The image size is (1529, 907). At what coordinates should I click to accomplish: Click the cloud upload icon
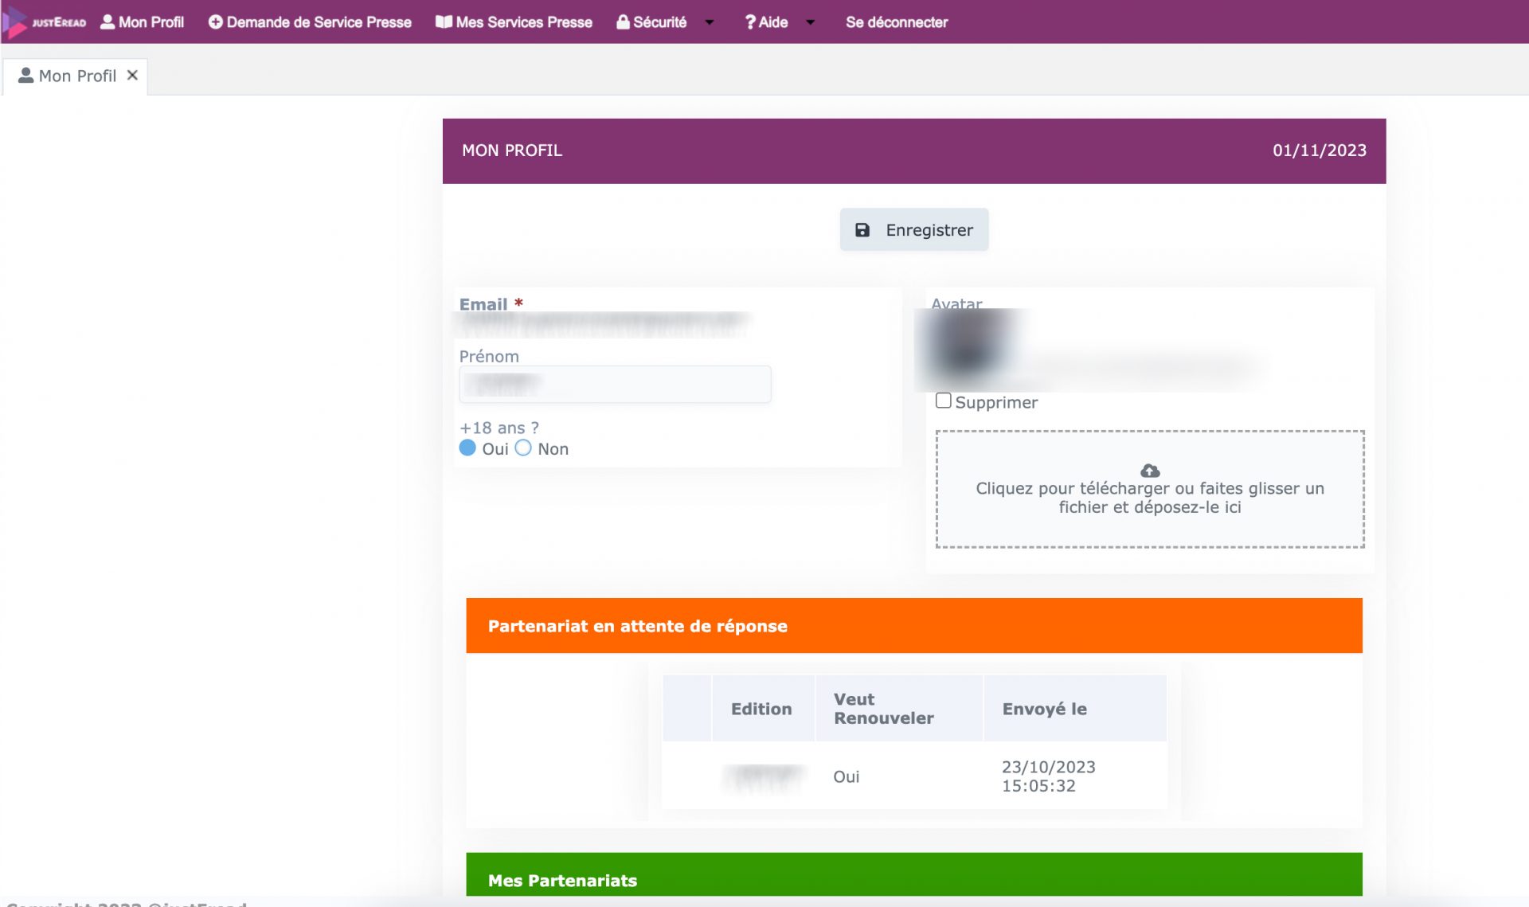(x=1150, y=471)
